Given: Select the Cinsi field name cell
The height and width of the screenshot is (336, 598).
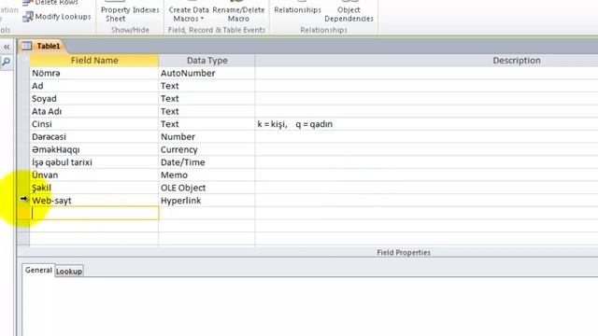Looking at the screenshot, I should 94,124.
